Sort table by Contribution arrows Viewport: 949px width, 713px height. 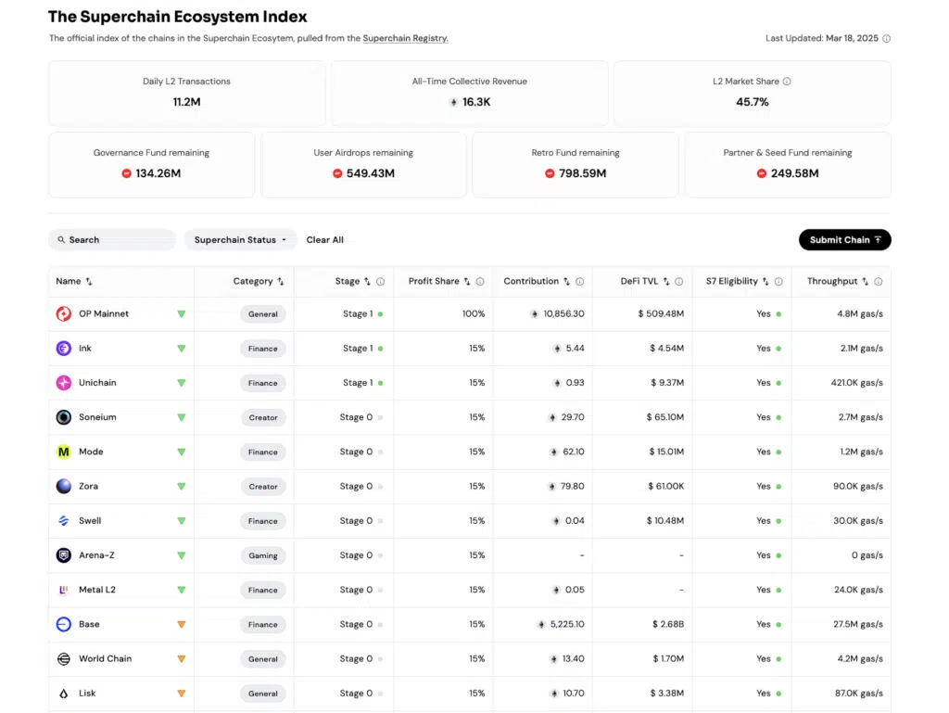(566, 282)
